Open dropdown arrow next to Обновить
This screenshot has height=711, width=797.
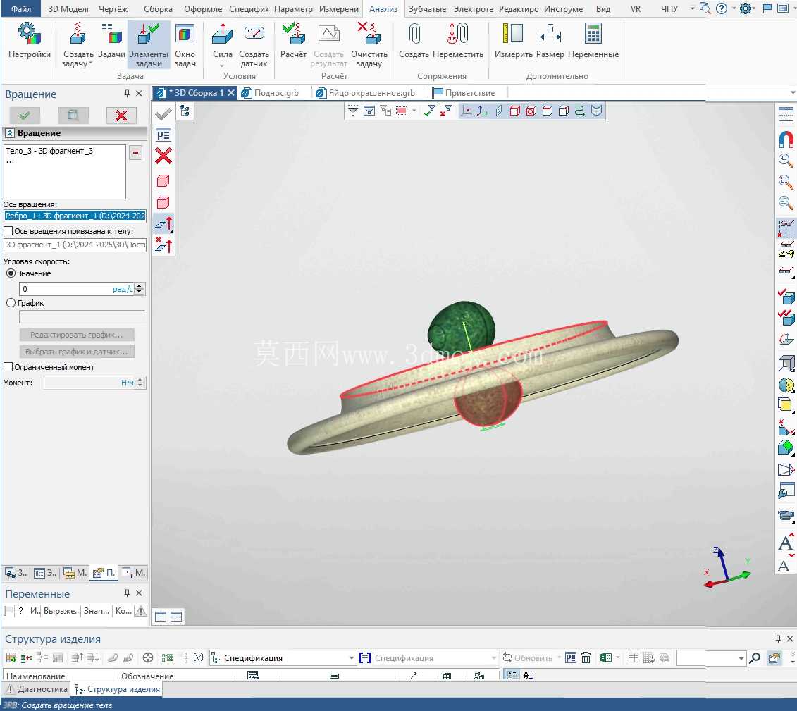click(559, 657)
